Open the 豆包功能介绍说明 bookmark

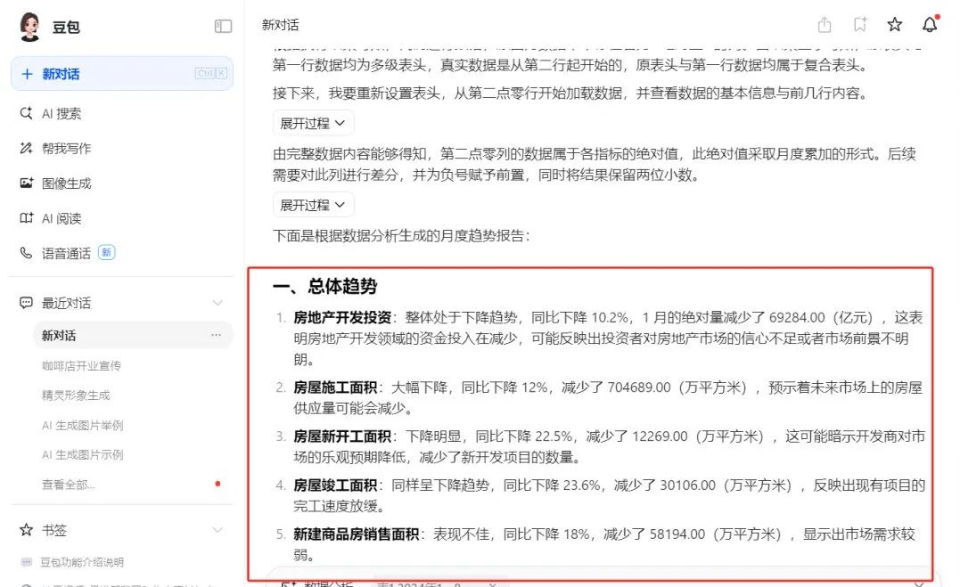pos(82,562)
